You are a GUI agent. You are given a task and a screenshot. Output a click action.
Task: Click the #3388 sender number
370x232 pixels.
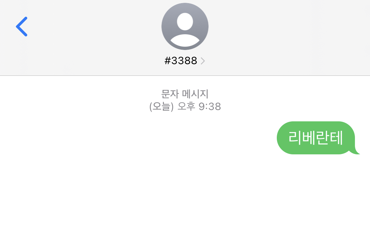181,61
